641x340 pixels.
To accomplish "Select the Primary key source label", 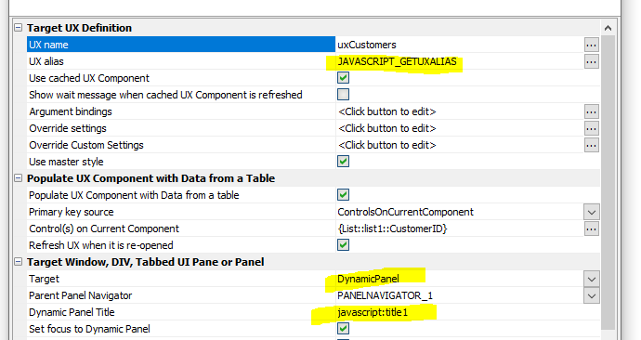I will click(x=72, y=212).
